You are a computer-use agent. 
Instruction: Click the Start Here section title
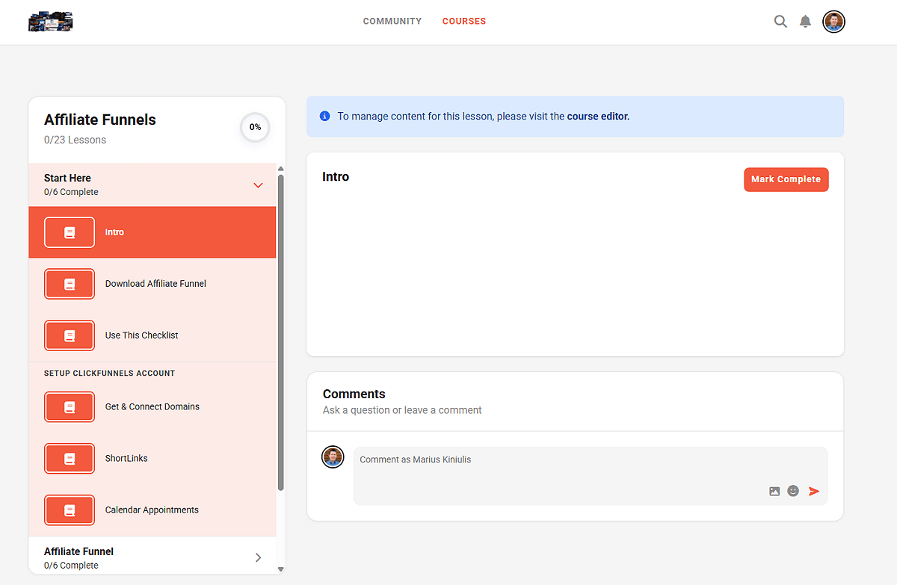point(67,178)
